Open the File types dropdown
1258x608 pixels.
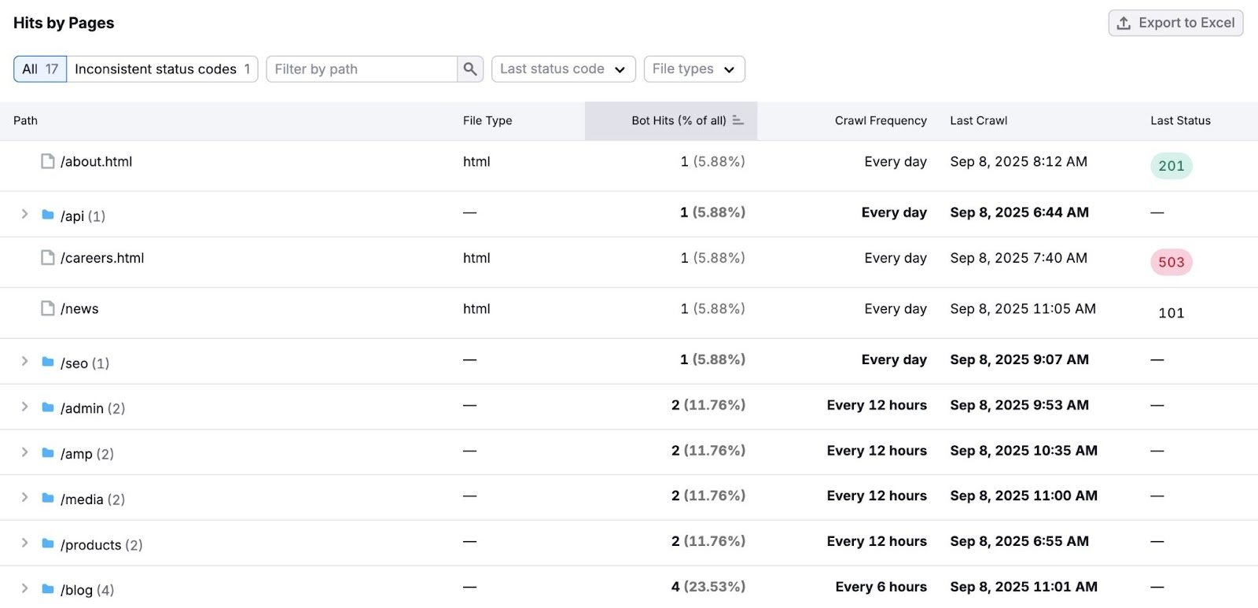click(693, 69)
